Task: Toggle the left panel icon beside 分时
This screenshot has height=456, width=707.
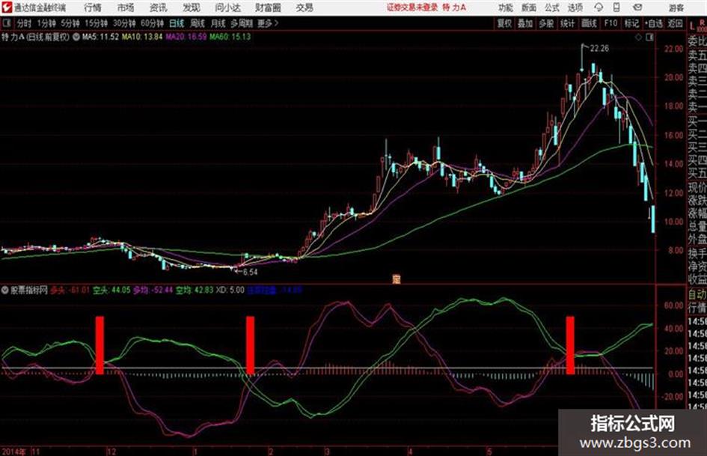Action: 6,23
